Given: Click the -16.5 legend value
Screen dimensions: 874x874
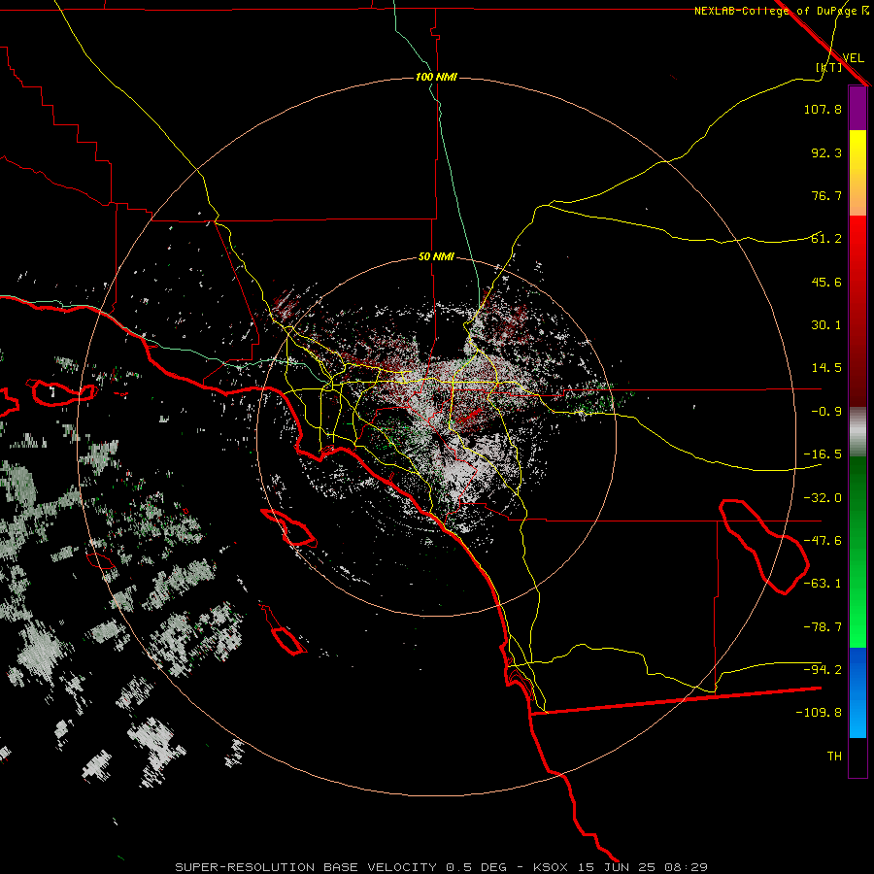Looking at the screenshot, I should pos(823,454).
